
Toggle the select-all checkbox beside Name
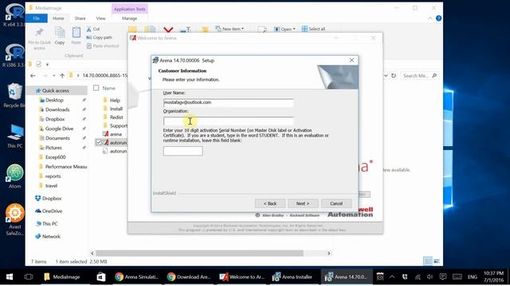pos(96,88)
